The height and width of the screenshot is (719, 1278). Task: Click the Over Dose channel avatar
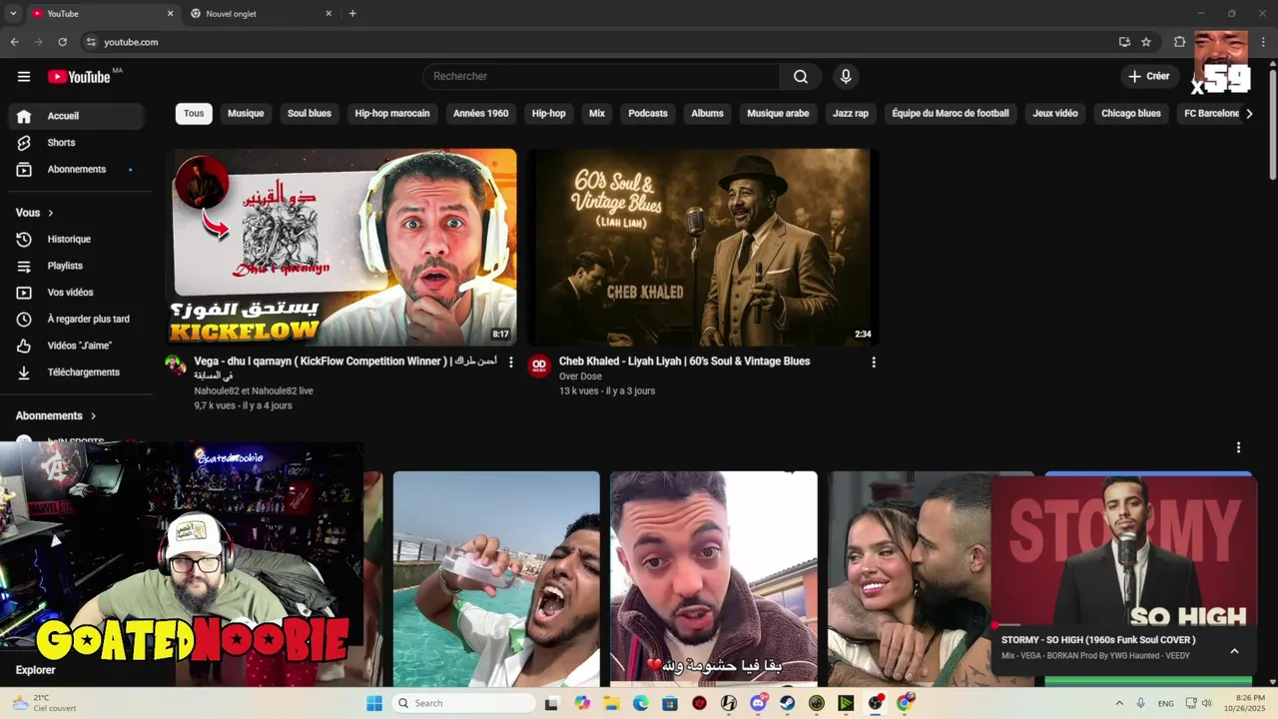pos(539,365)
